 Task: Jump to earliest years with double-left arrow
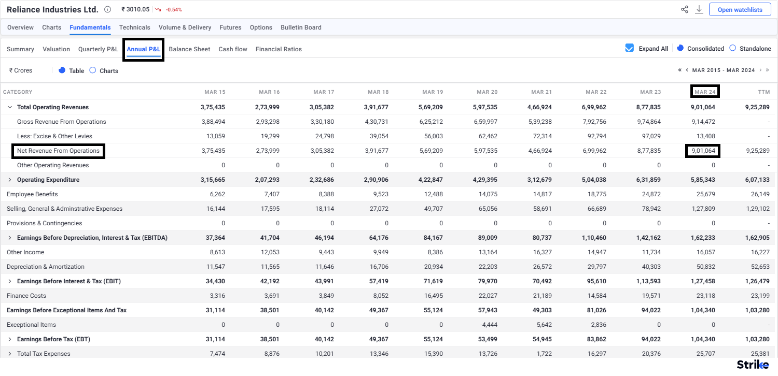click(x=679, y=70)
